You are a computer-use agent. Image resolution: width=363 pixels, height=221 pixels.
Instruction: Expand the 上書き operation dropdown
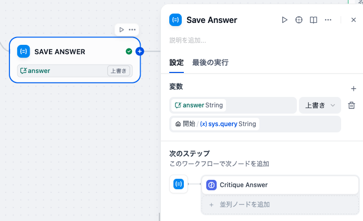click(320, 105)
